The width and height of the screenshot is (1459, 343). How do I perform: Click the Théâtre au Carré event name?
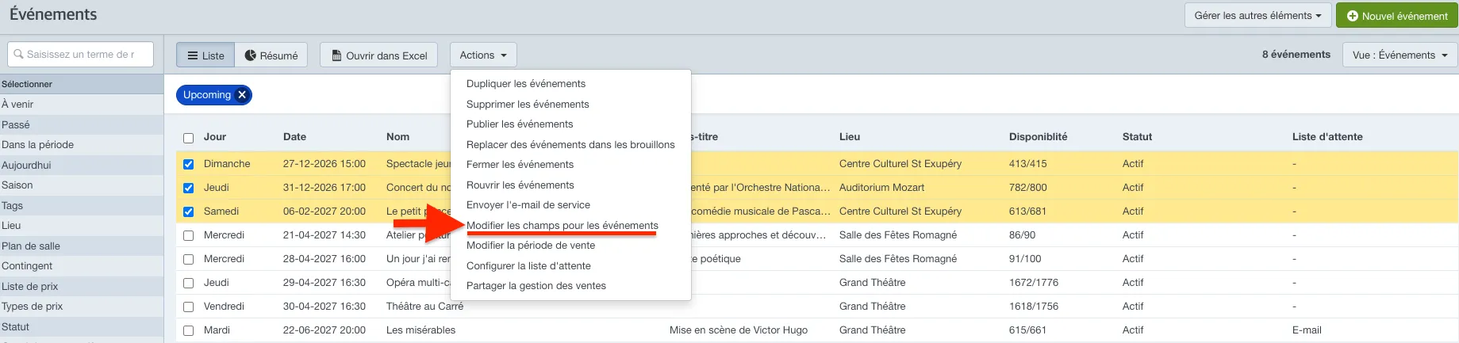pyautogui.click(x=424, y=306)
